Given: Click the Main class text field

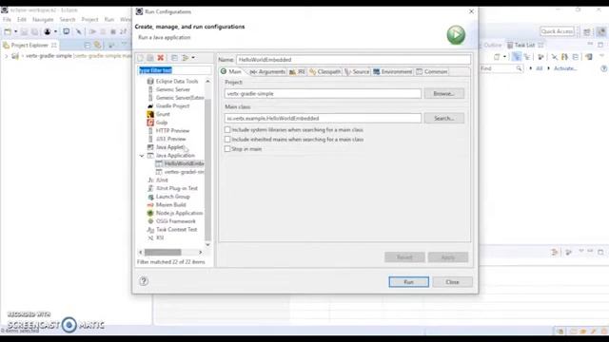Looking at the screenshot, I should [x=323, y=118].
